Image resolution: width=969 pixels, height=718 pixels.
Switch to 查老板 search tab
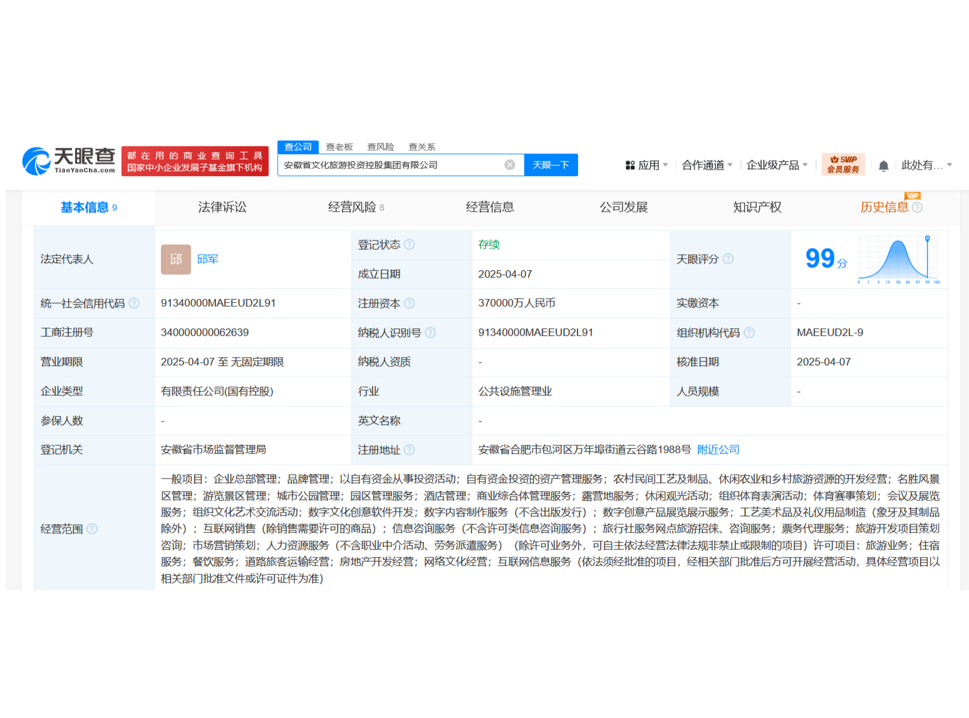(339, 147)
